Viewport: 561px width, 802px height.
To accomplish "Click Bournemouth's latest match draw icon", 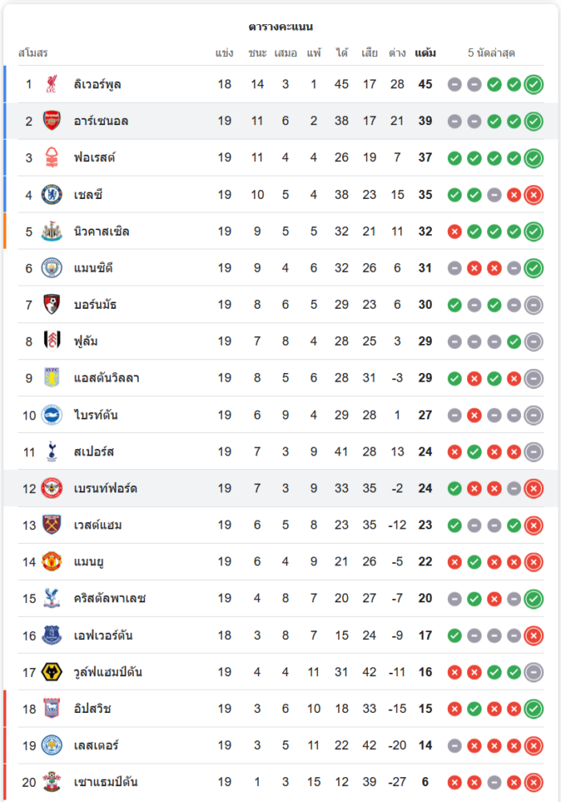I will [x=534, y=305].
